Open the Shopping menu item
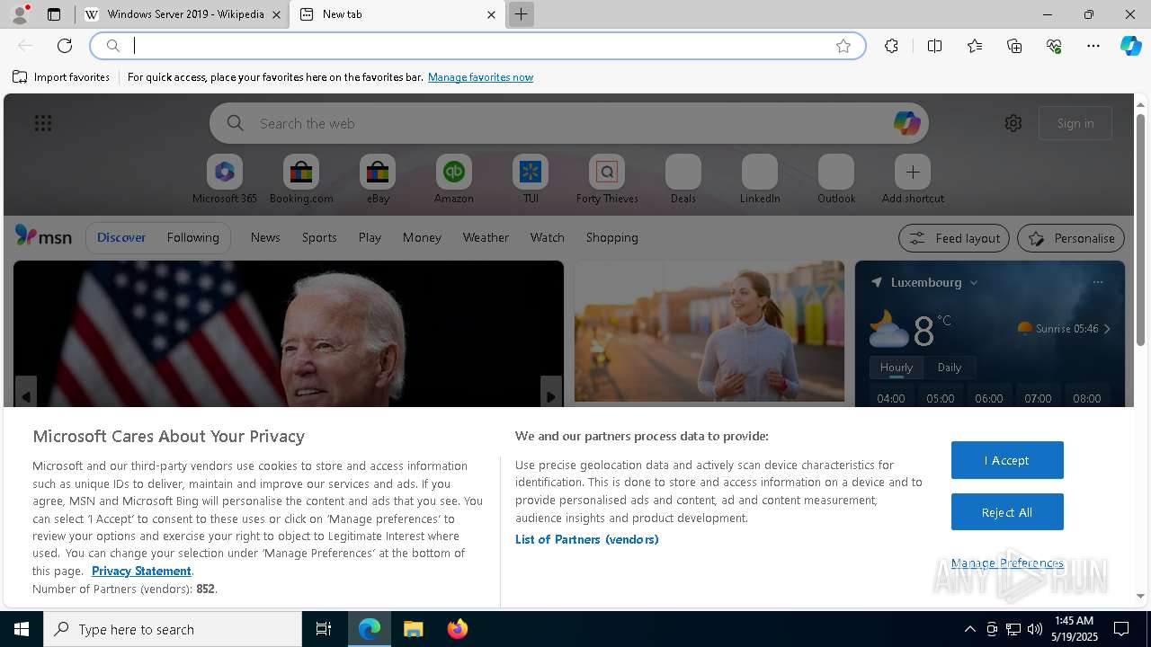 [x=612, y=237]
